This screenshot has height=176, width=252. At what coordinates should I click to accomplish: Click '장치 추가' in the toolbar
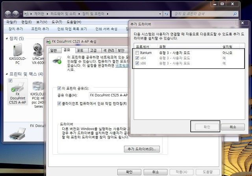[x=16, y=29]
